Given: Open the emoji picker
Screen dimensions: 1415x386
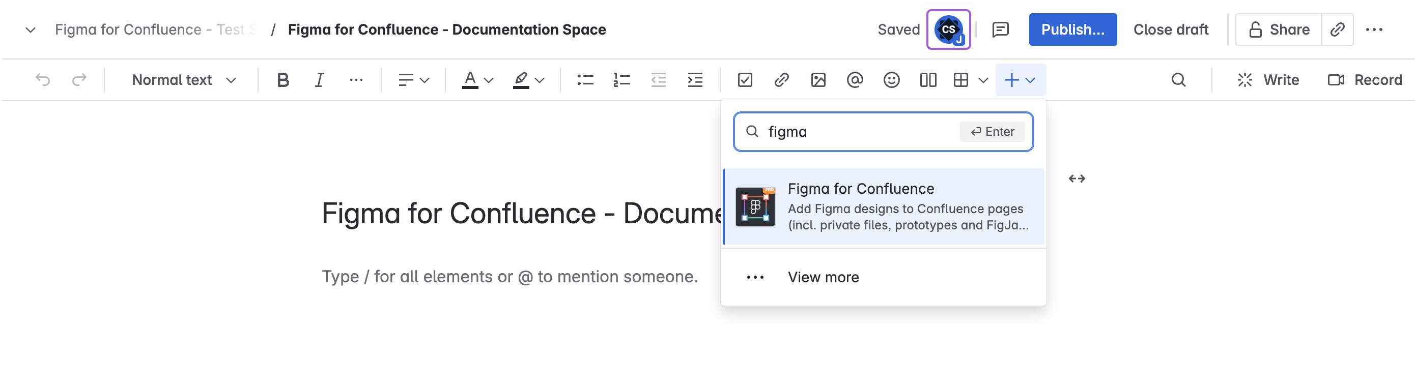Looking at the screenshot, I should click(x=892, y=80).
